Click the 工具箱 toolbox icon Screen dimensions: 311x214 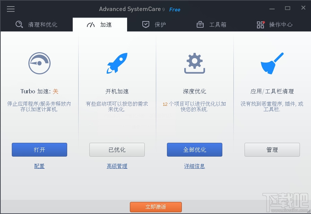coord(200,24)
